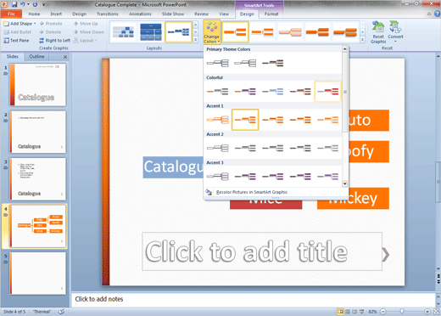Select the first blue hierarchy layout thumbnail
Image resolution: width=441 pixels, height=316 pixels.
(123, 32)
